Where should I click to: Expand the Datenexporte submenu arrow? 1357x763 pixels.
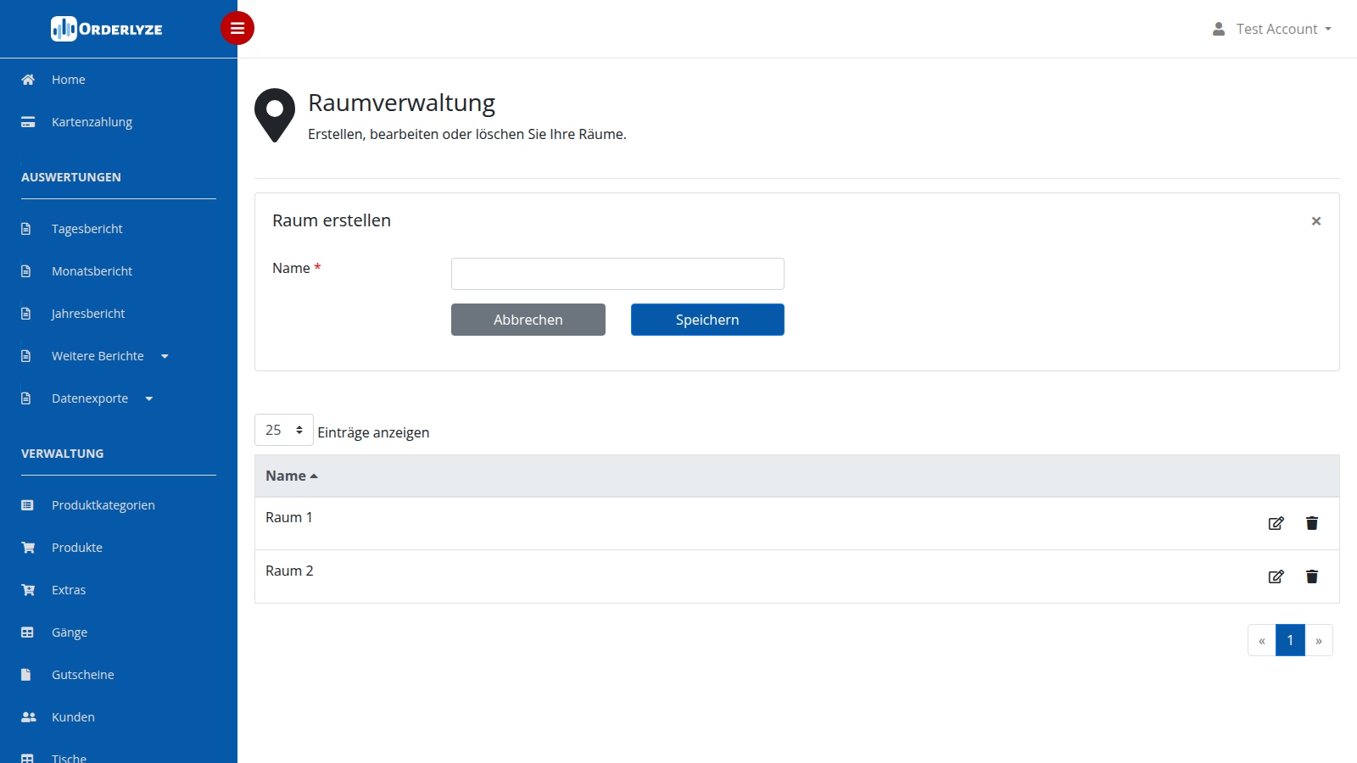[149, 399]
